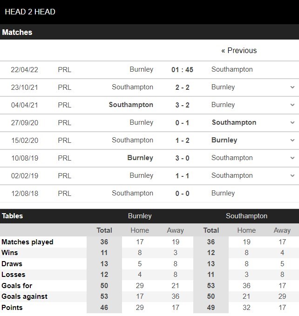Expand the 02/02/19 match details chevron
Image resolution: width=299 pixels, height=316 pixels.
pyautogui.click(x=292, y=175)
